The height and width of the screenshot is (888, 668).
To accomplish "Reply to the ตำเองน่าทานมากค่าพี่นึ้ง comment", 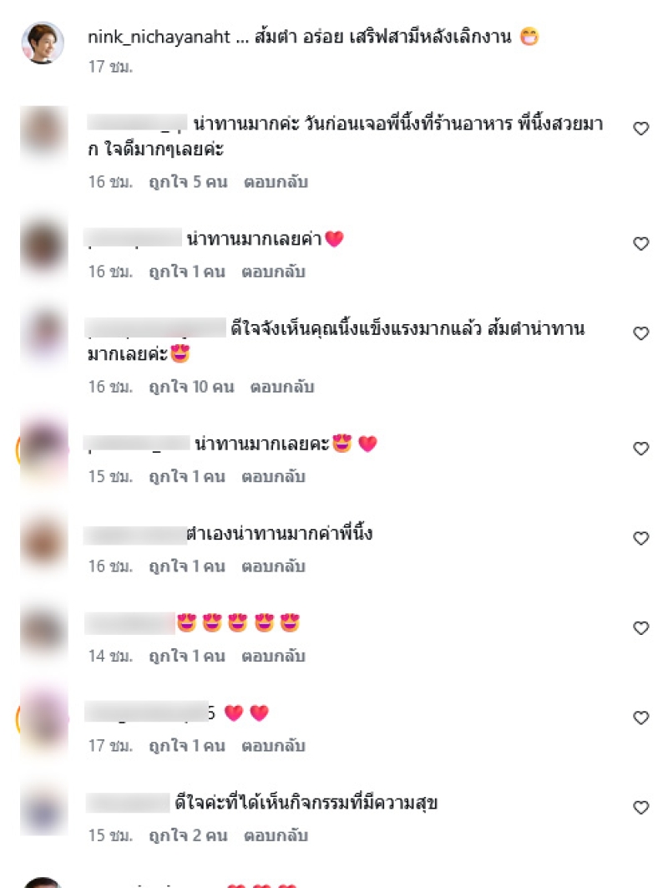I will (273, 566).
